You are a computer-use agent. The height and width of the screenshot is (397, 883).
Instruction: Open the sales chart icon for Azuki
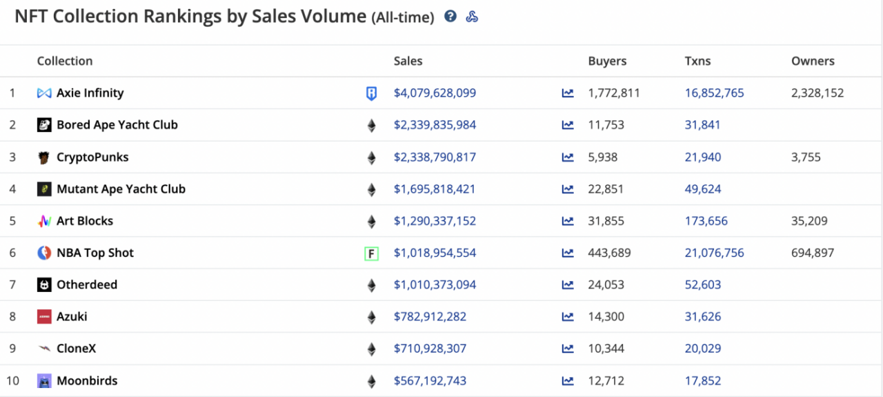(x=568, y=317)
